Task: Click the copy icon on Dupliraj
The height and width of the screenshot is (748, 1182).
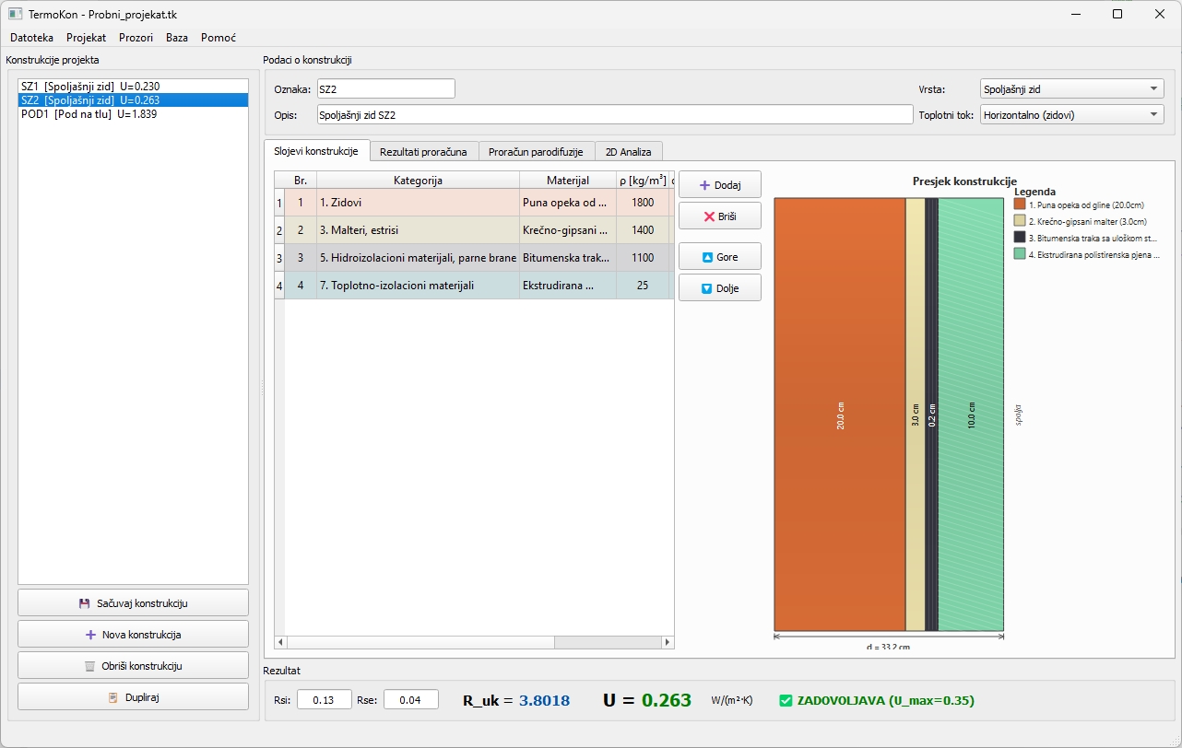Action: pyautogui.click(x=112, y=697)
